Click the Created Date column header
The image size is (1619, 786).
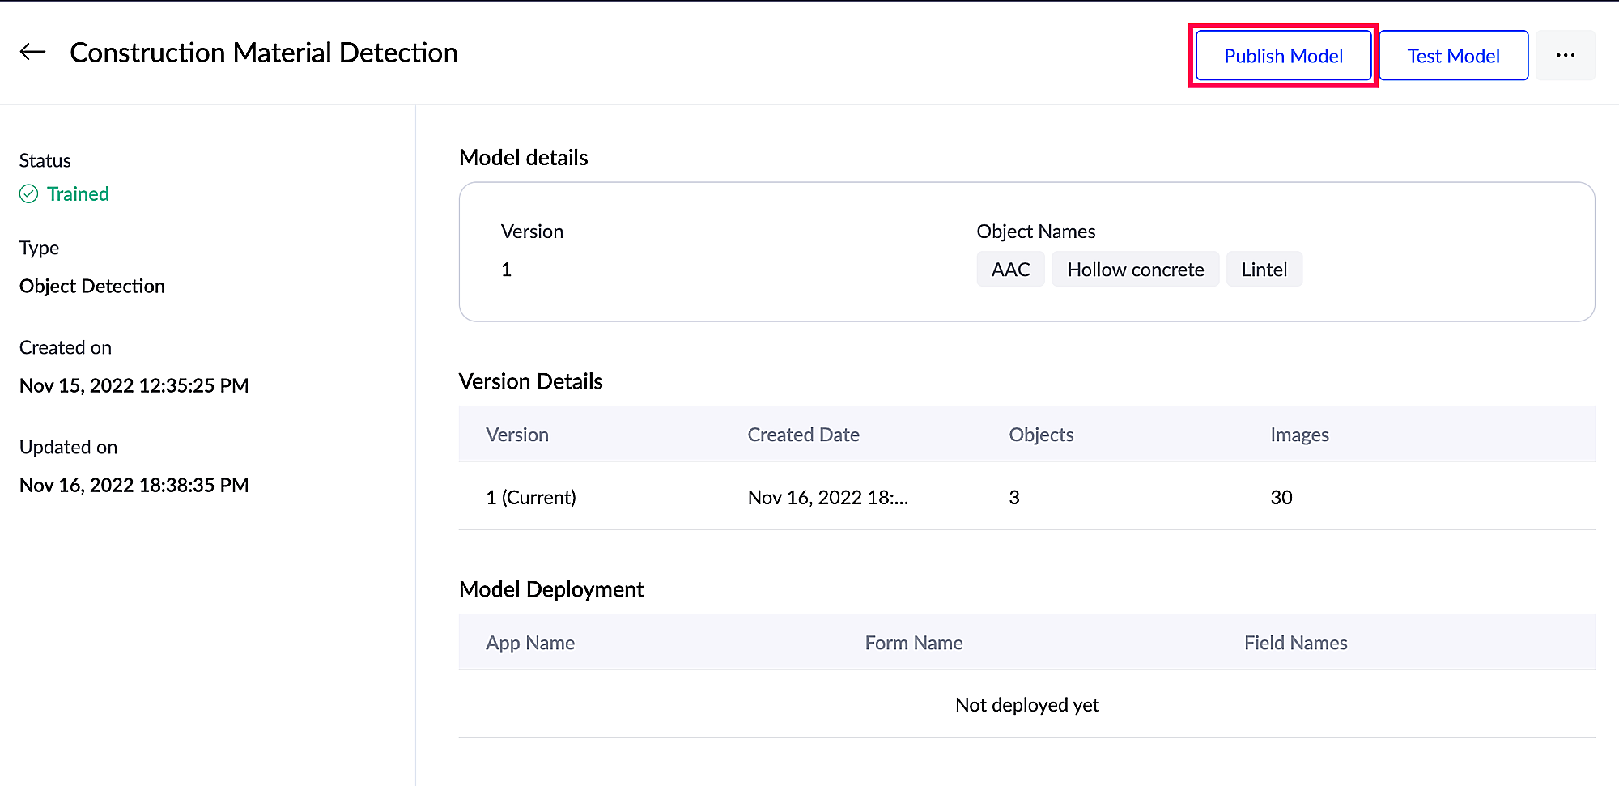point(803,435)
